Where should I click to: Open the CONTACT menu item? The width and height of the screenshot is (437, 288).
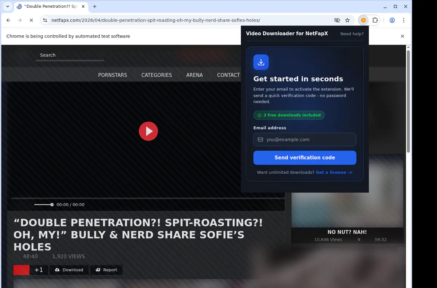click(x=228, y=75)
